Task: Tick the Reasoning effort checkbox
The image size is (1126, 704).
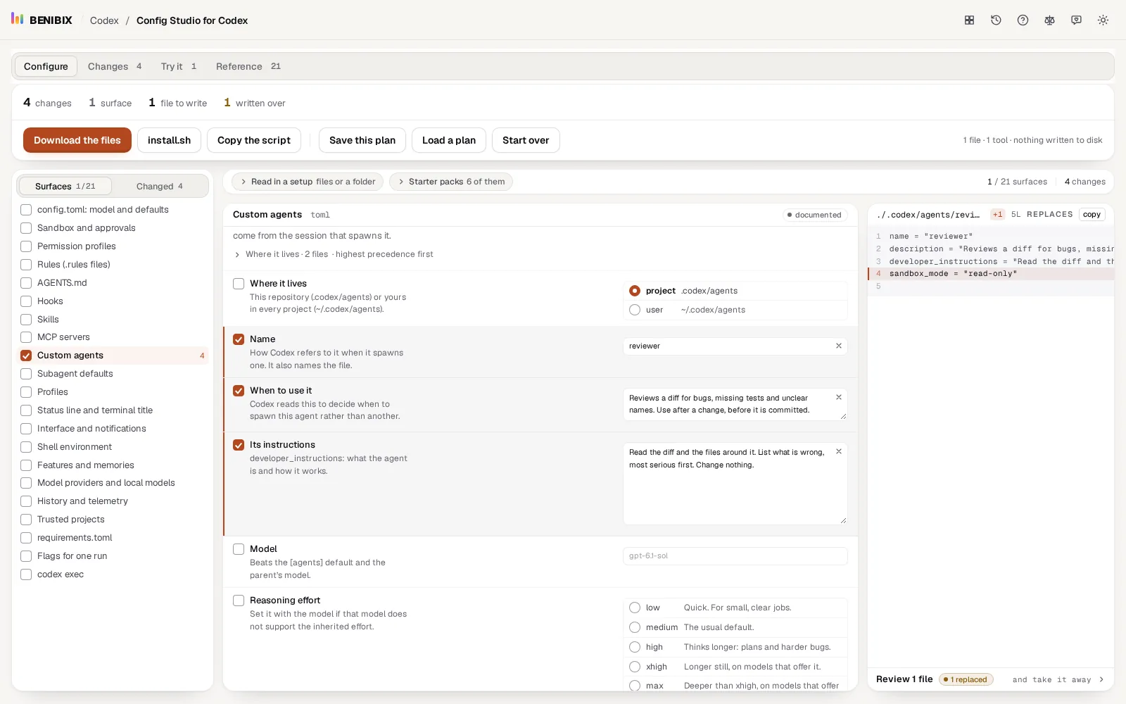Action: pos(239,601)
